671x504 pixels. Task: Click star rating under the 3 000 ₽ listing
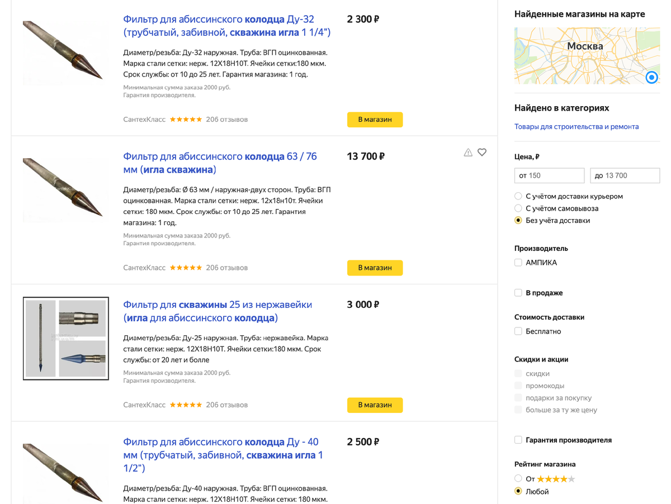(x=186, y=405)
